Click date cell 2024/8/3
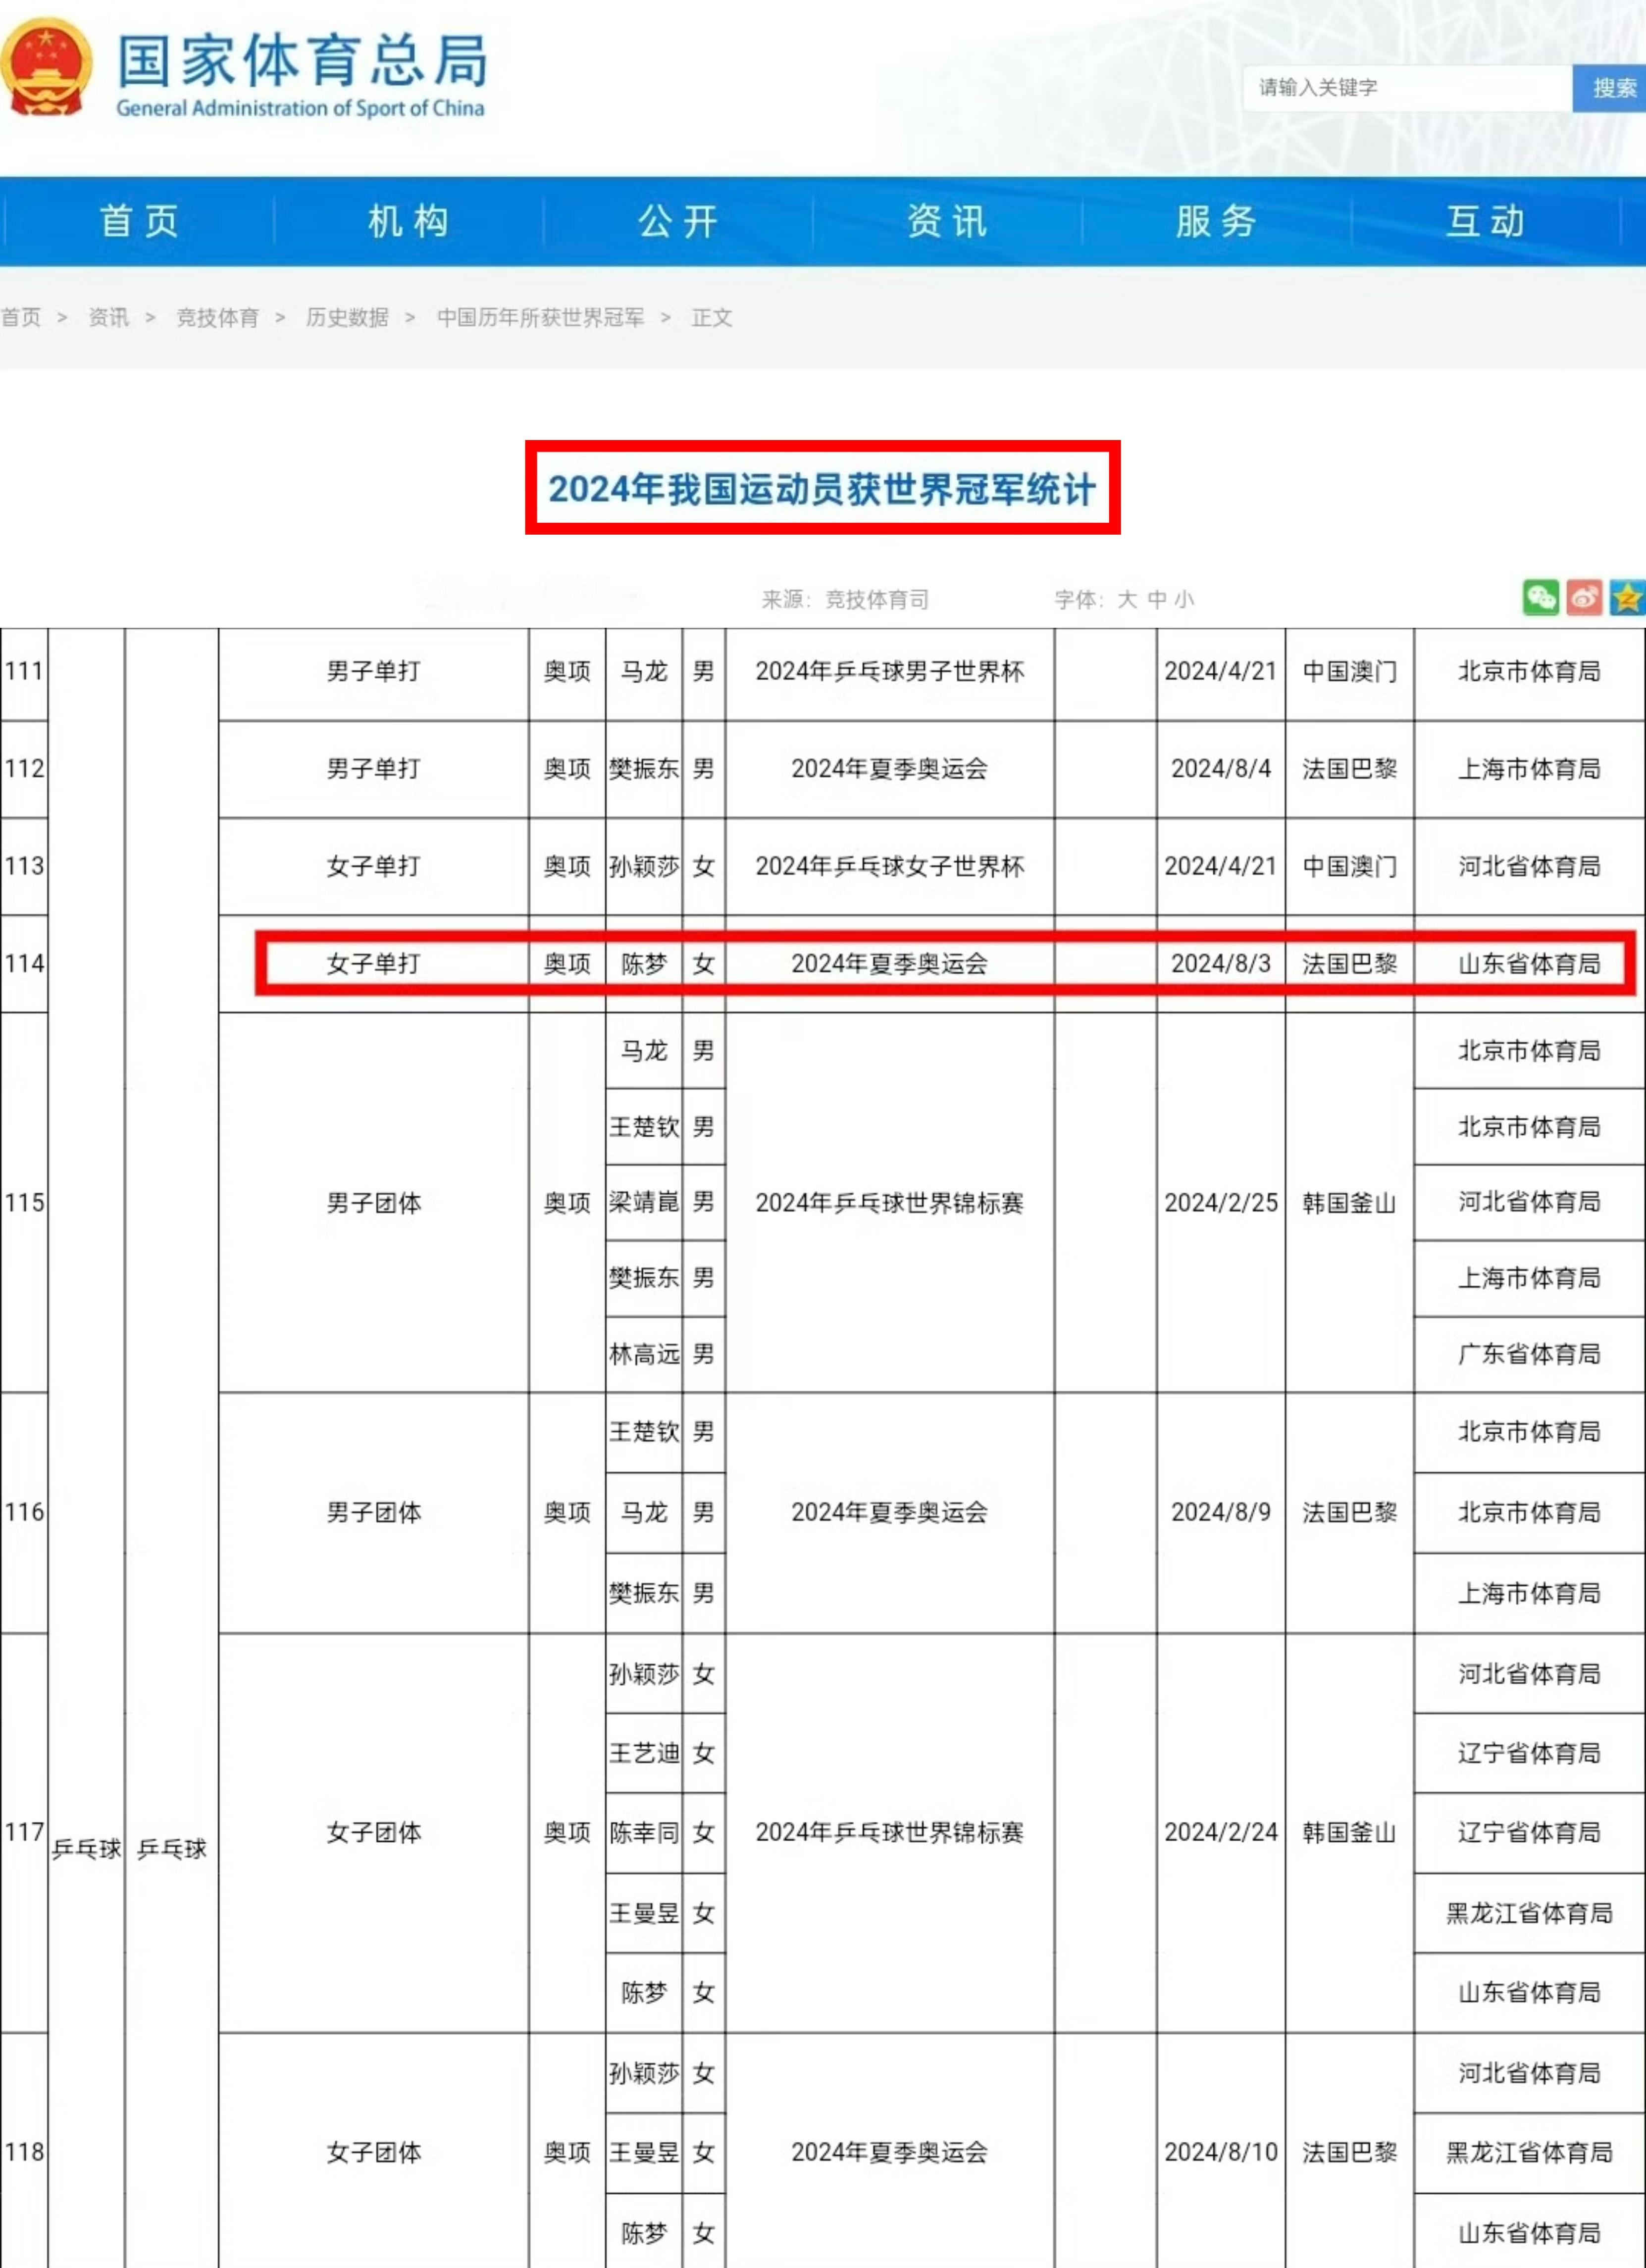Viewport: 1646px width, 2268px height. tap(1221, 964)
